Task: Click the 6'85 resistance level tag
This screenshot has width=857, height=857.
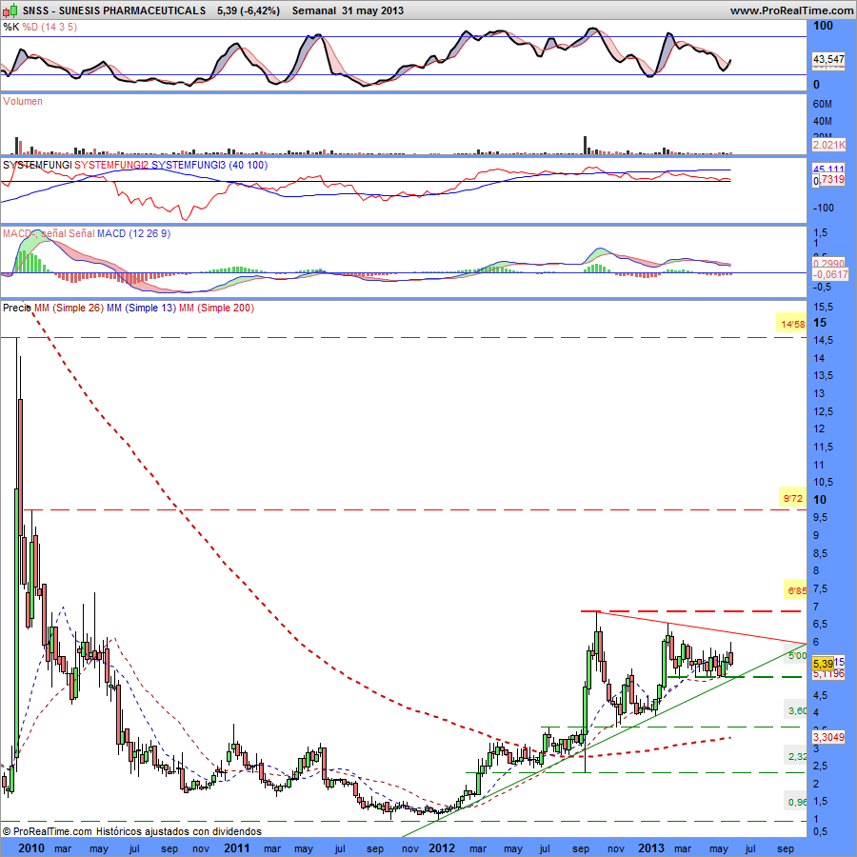Action: (796, 590)
